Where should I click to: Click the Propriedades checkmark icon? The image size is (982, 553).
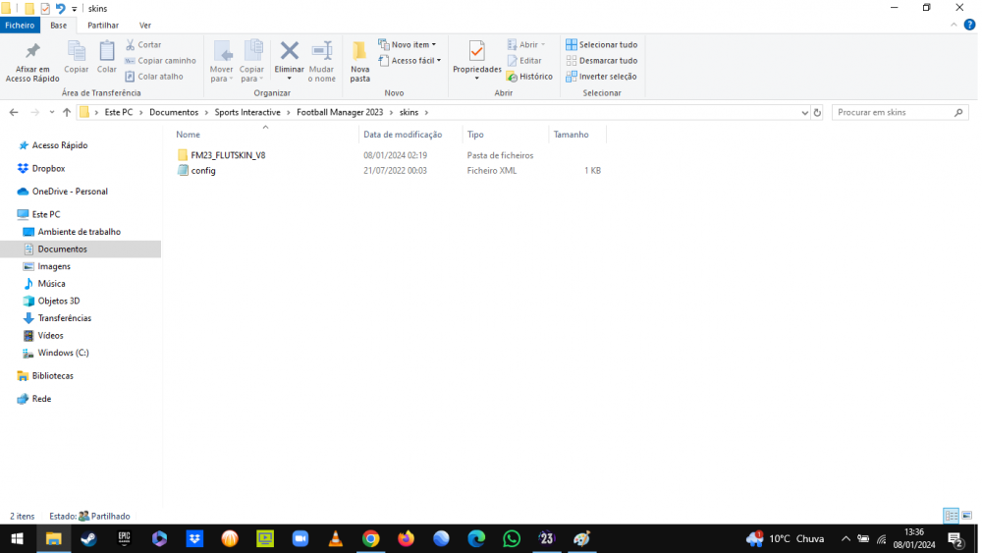click(x=476, y=52)
